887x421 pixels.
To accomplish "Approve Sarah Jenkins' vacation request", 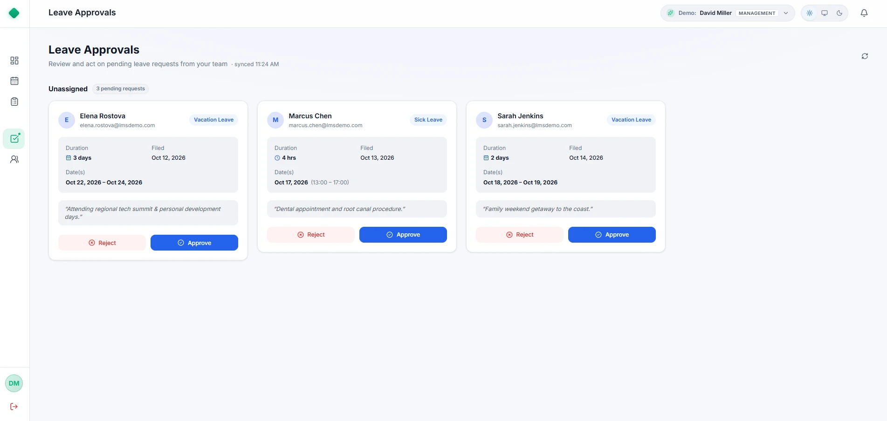I will click(612, 235).
